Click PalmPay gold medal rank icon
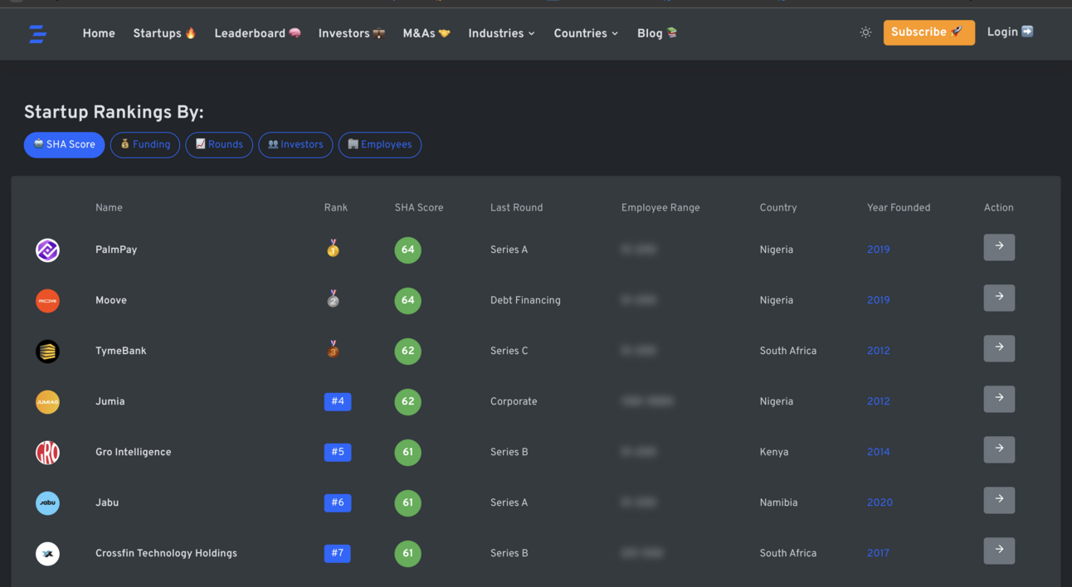The image size is (1072, 587). click(x=333, y=248)
